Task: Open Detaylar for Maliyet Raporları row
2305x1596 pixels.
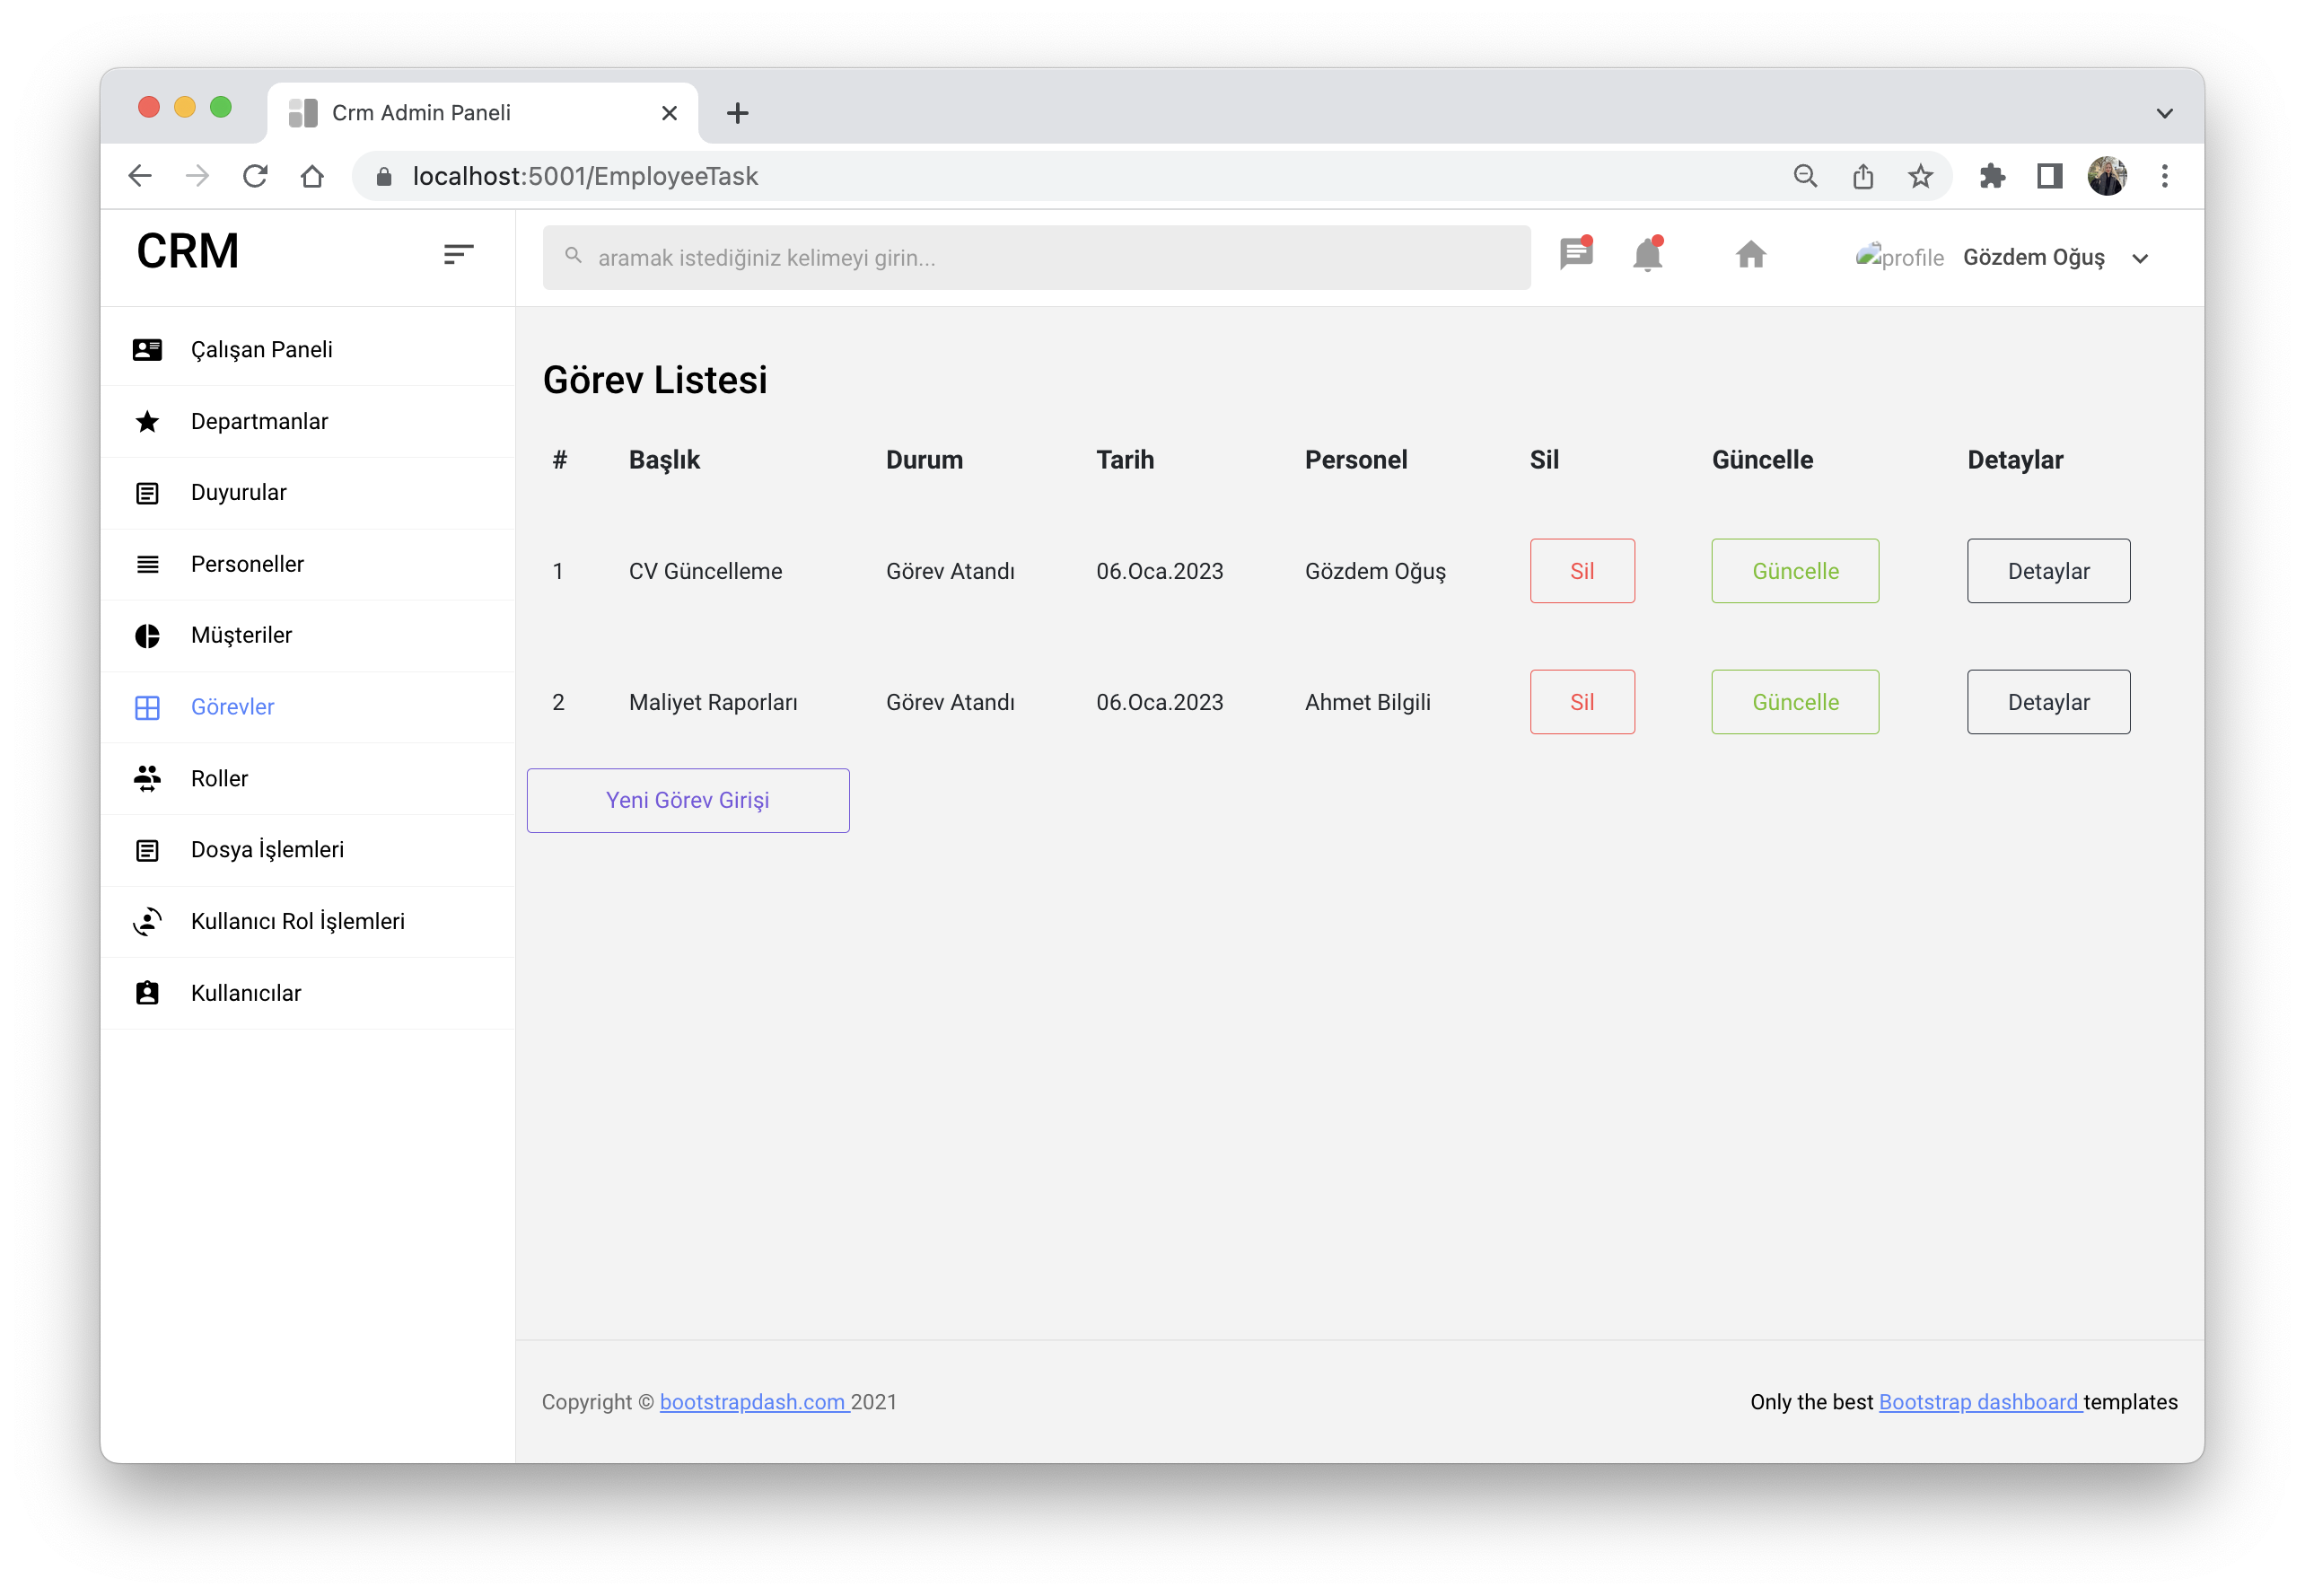Action: tap(2048, 702)
